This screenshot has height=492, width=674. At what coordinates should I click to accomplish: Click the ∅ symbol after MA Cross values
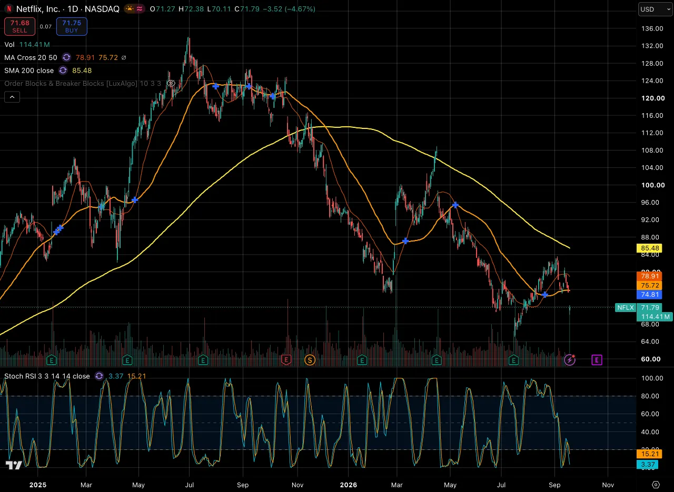[123, 57]
